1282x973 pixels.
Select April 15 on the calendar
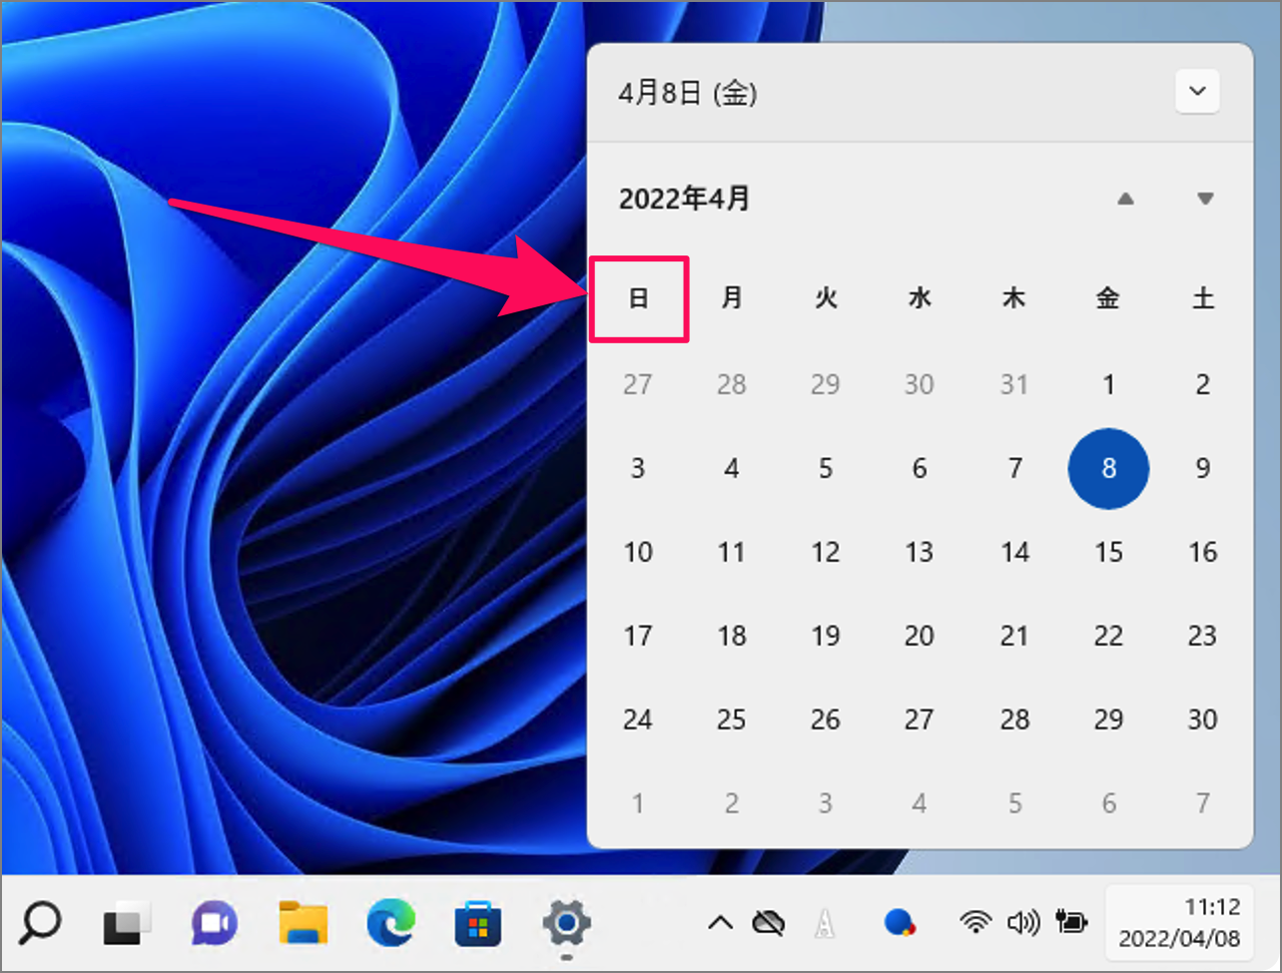(1108, 552)
